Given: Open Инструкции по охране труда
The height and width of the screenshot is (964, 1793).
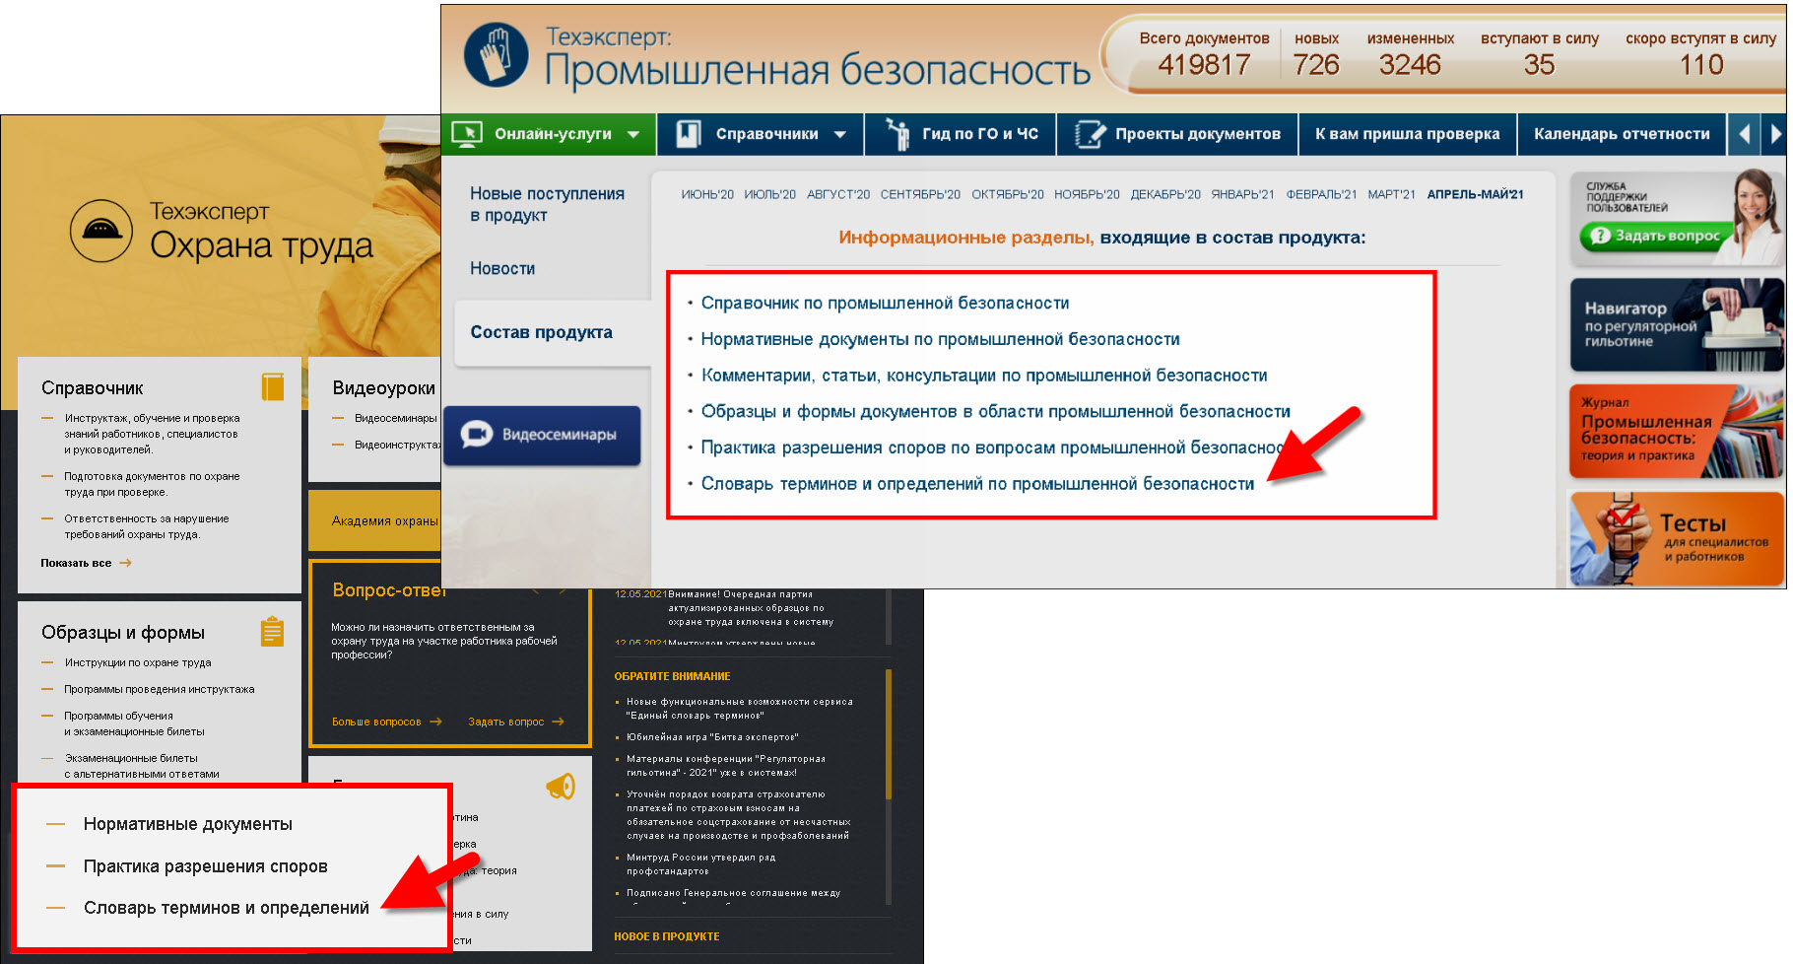Looking at the screenshot, I should pyautogui.click(x=138, y=662).
